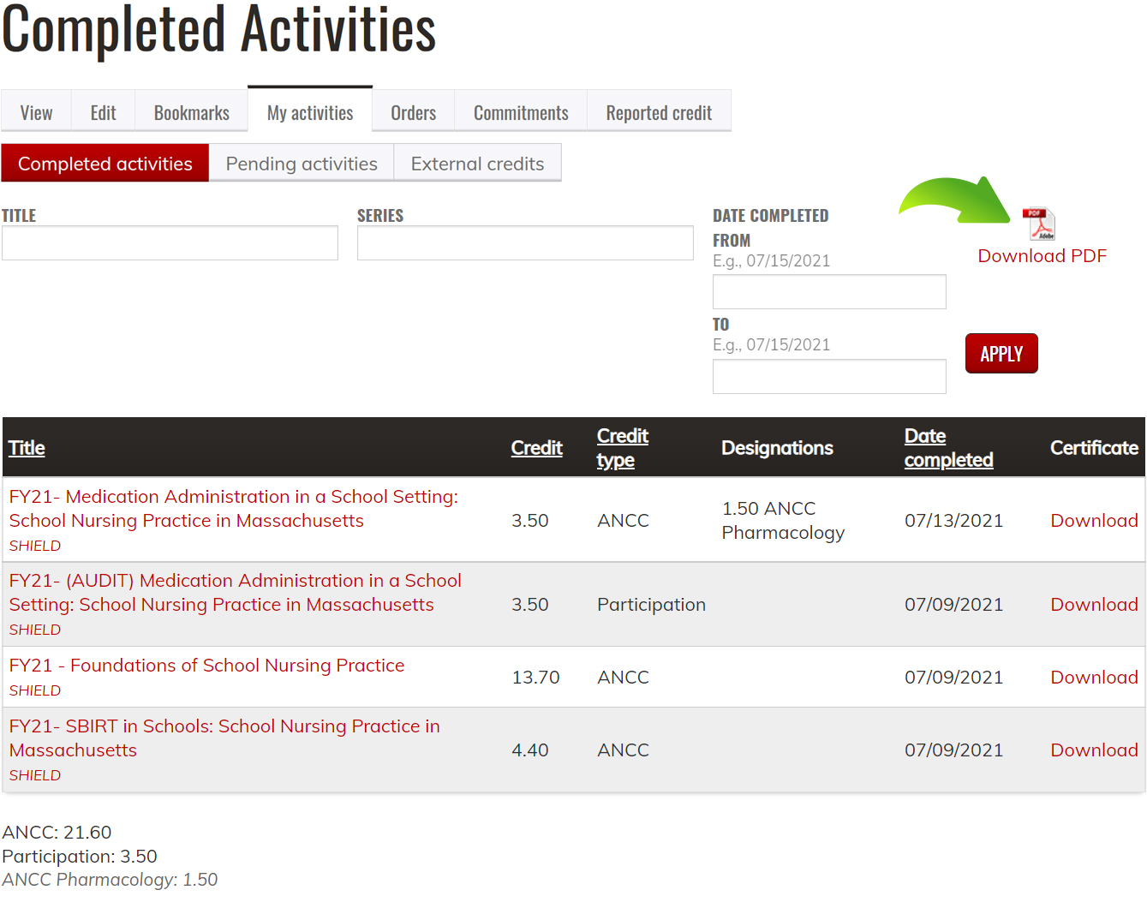
Task: Open the Reported credit tab
Action: click(658, 113)
